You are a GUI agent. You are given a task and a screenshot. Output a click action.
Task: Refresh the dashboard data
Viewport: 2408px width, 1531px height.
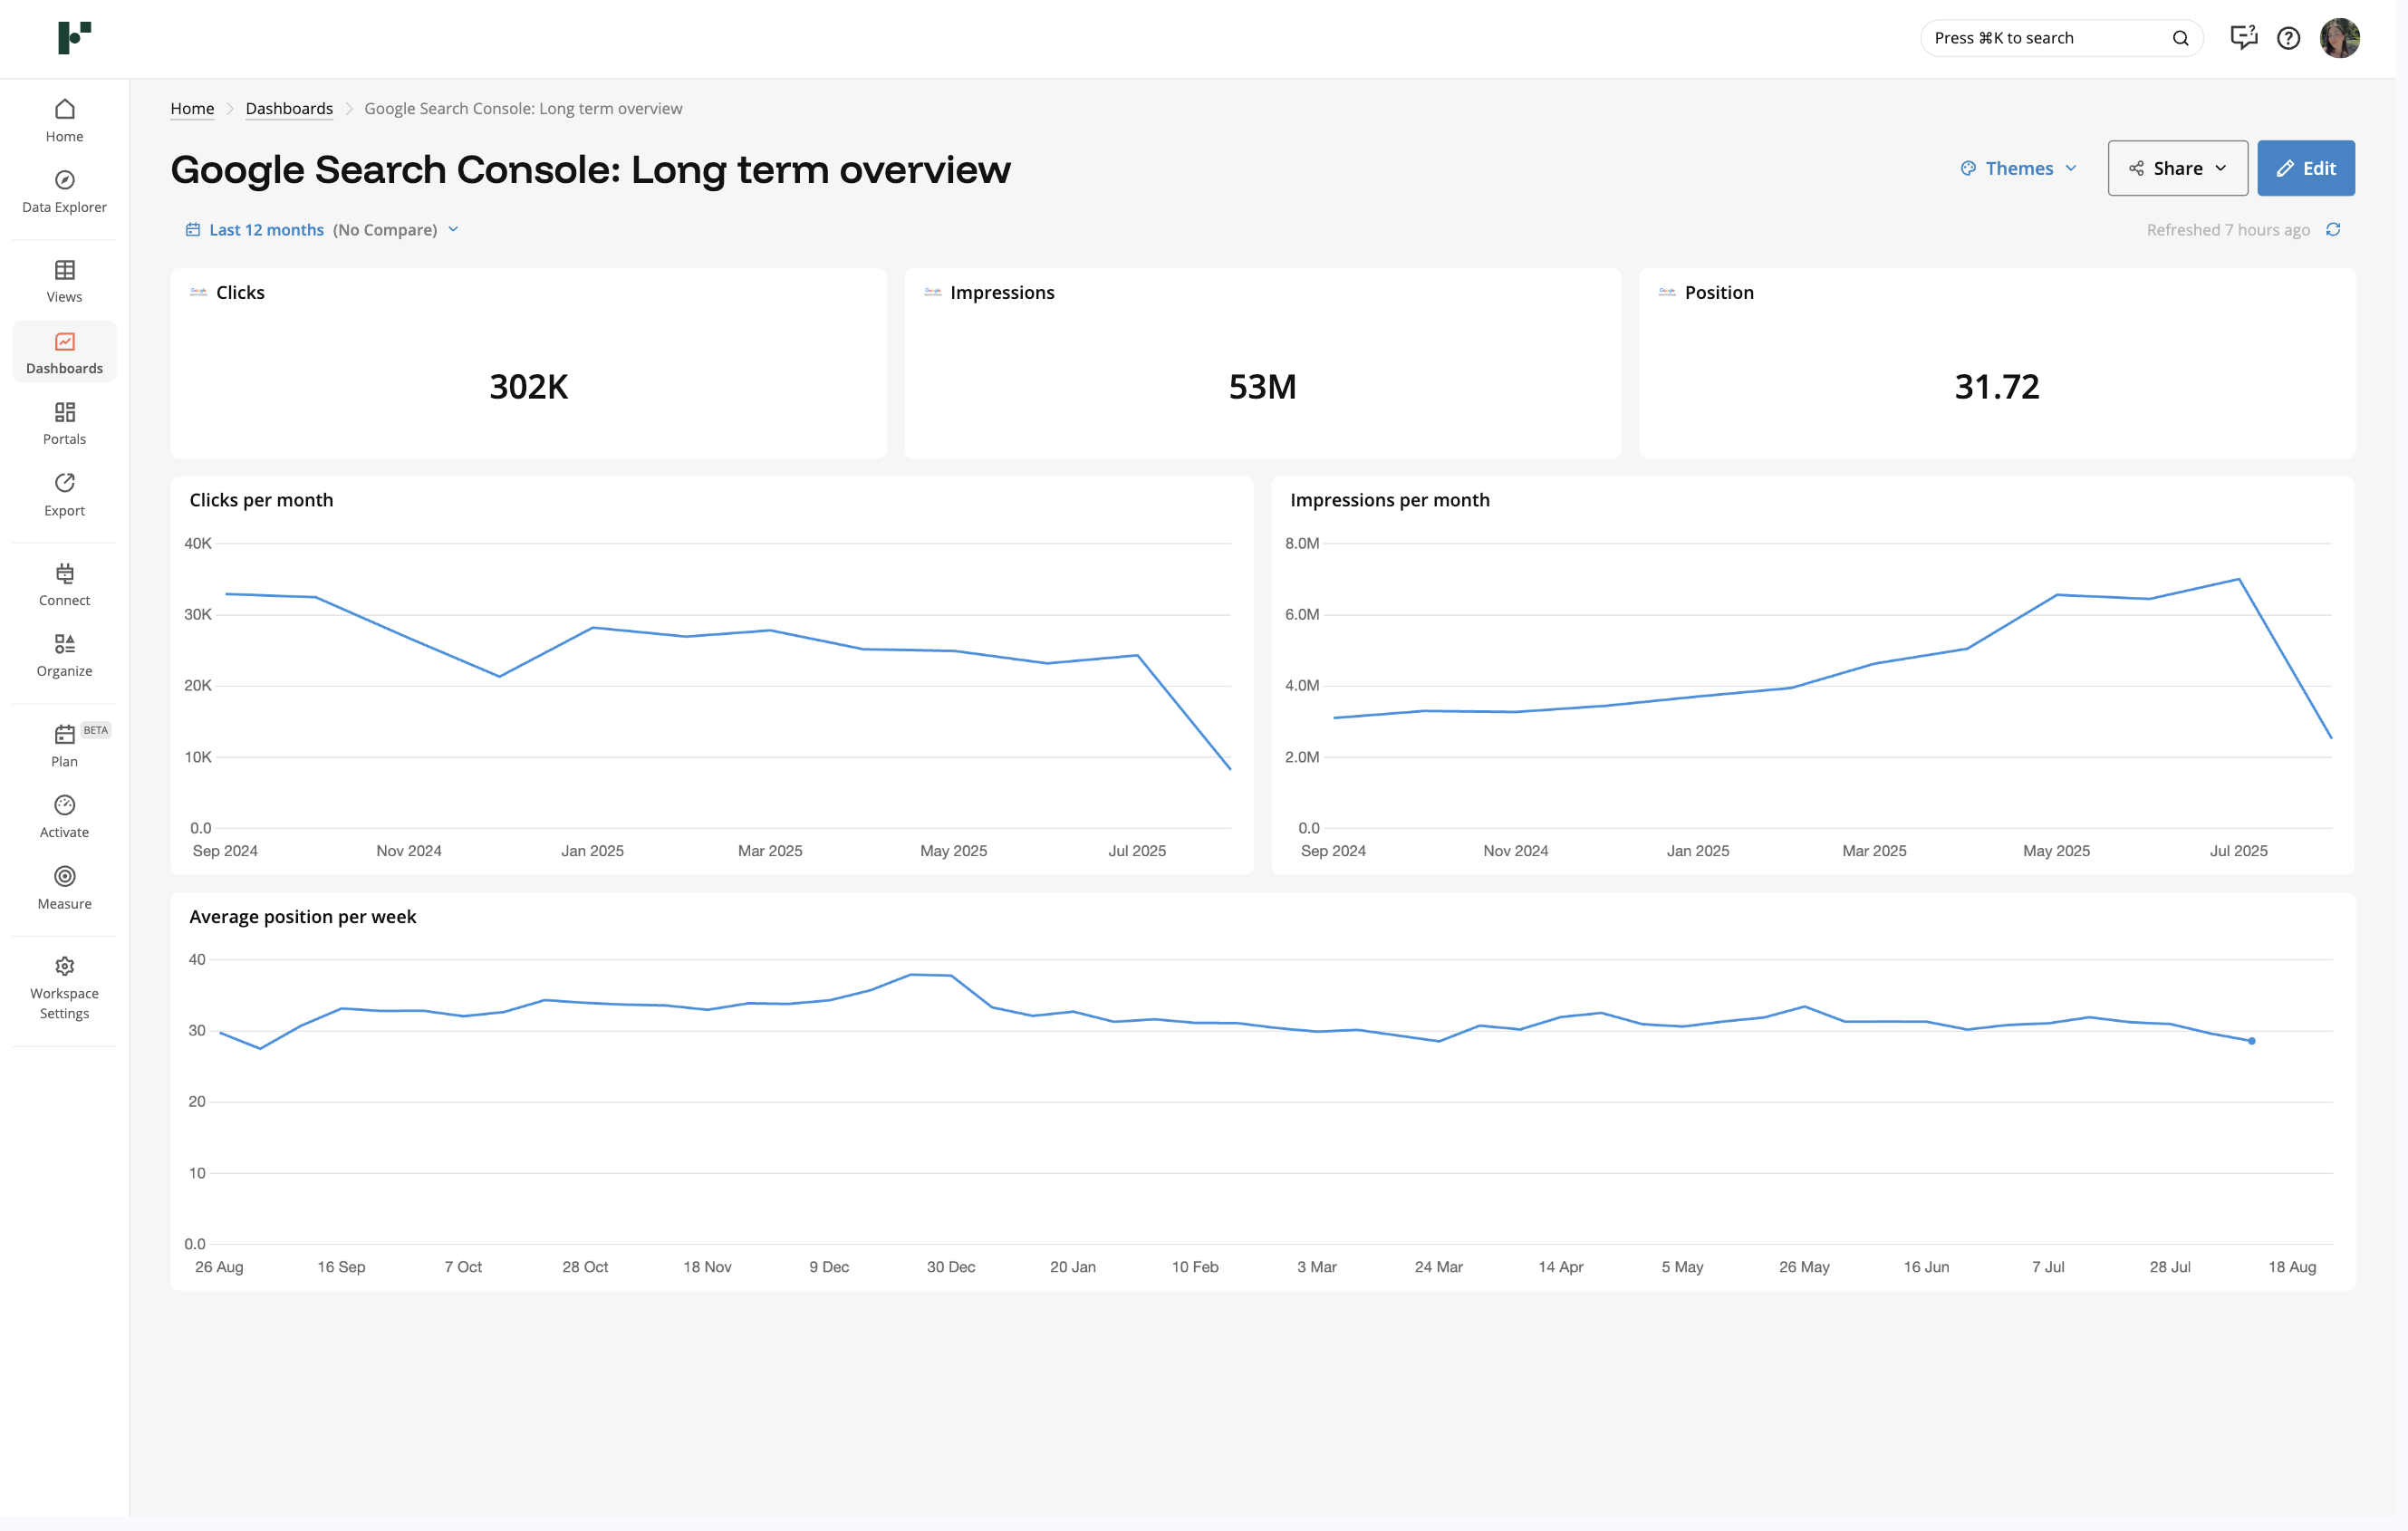[2333, 229]
